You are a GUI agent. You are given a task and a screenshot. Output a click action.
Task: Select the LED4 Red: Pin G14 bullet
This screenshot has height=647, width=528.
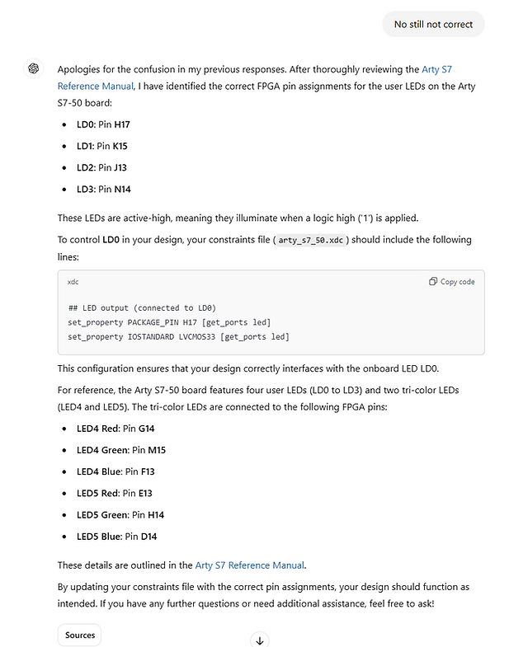pyautogui.click(x=115, y=429)
